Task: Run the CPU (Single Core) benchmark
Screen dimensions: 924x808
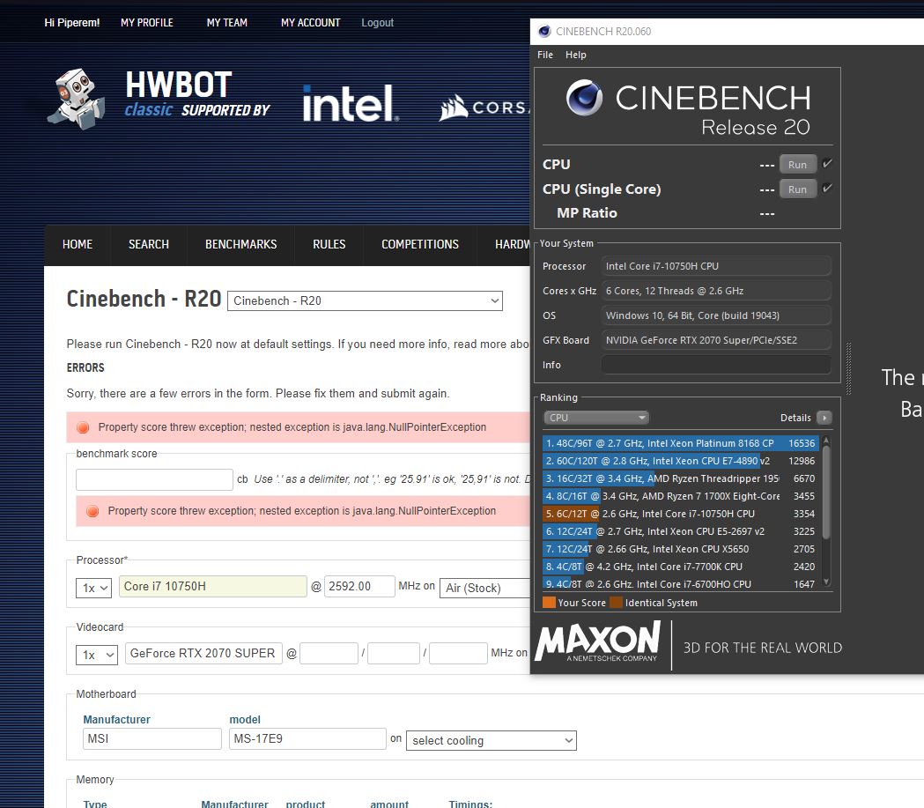Action: 798,189
